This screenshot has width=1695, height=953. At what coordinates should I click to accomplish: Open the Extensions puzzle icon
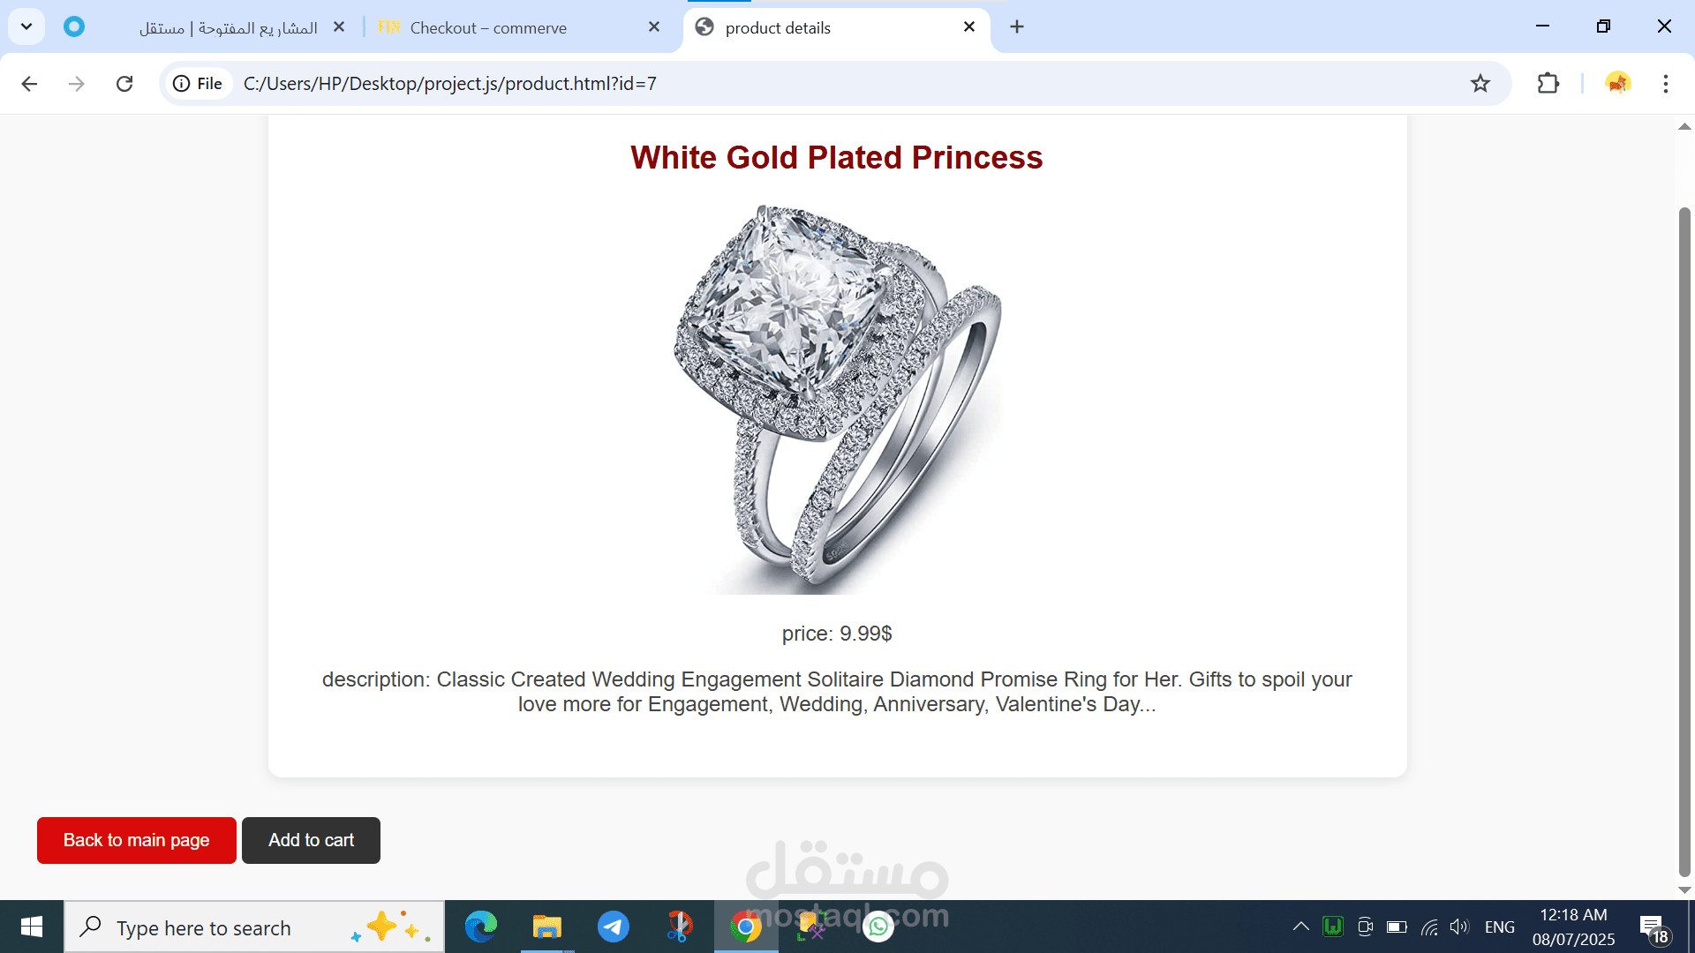click(1548, 84)
